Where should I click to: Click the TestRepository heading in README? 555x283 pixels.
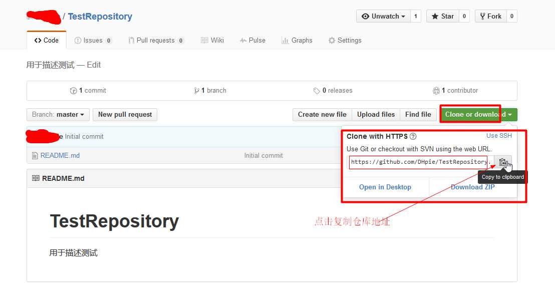pyautogui.click(x=114, y=221)
